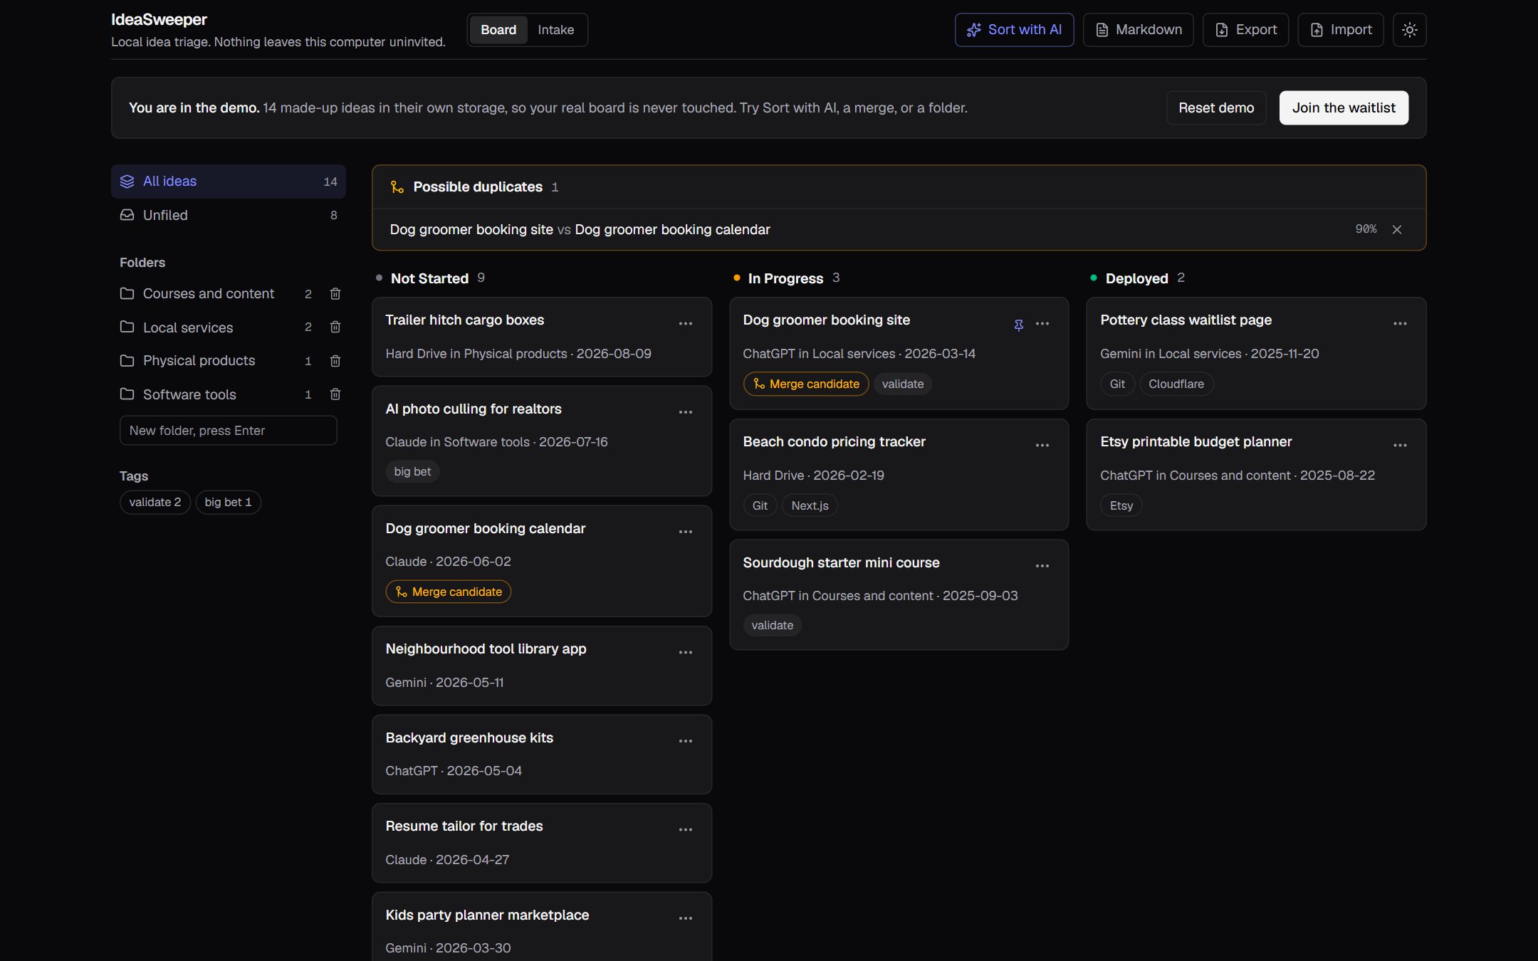Image resolution: width=1538 pixels, height=961 pixels.
Task: Open the Kids party planner marketplace title
Action: tap(487, 915)
